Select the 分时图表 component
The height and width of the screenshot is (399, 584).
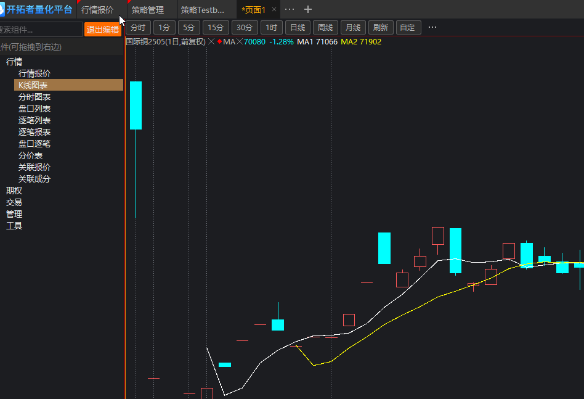(x=34, y=97)
